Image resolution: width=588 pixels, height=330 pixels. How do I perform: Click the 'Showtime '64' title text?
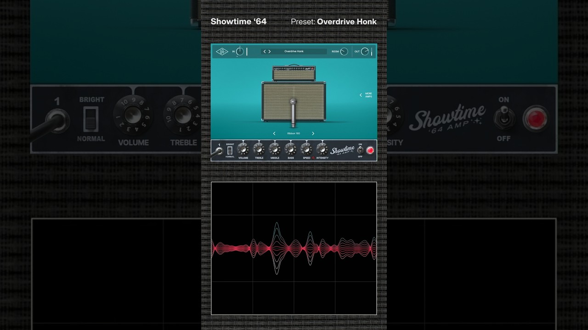tap(238, 22)
